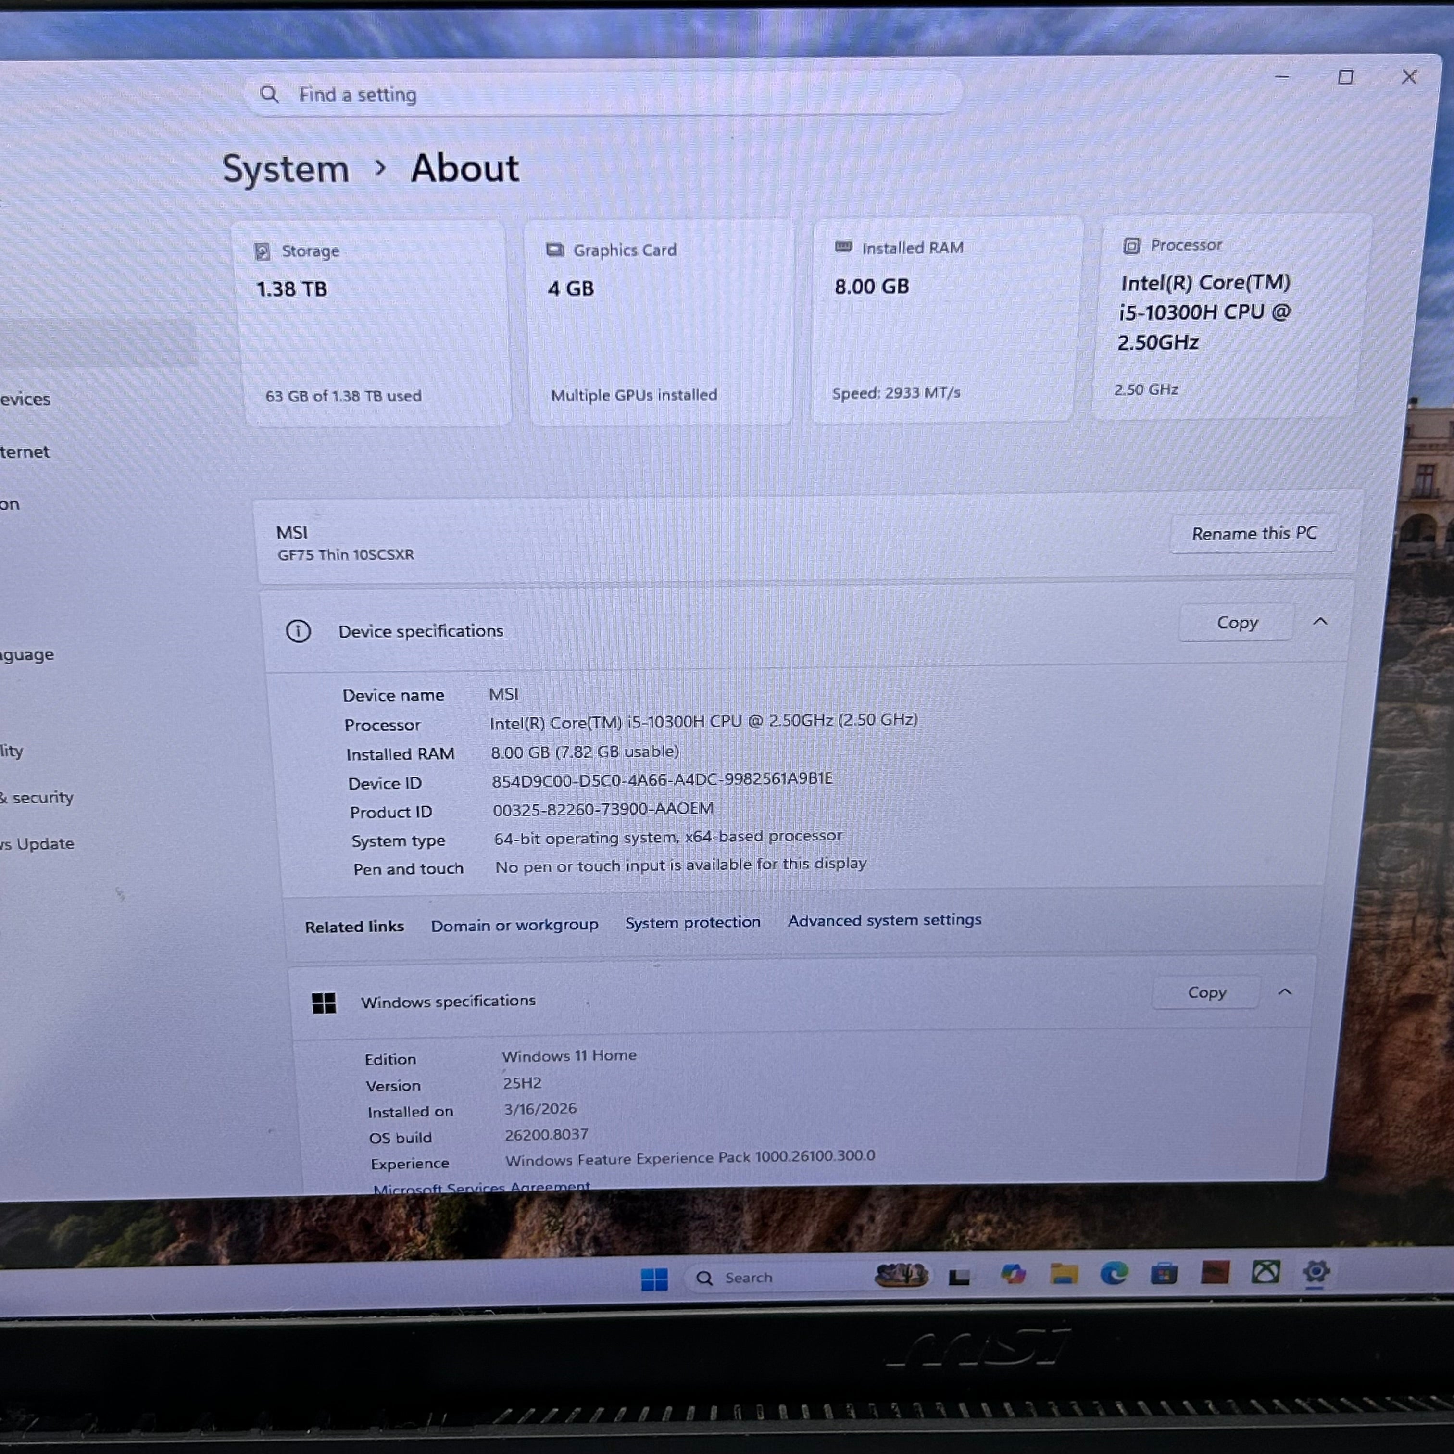Click Installed on date '3/16/2026'
Image resolution: width=1454 pixels, height=1454 pixels.
point(540,1109)
